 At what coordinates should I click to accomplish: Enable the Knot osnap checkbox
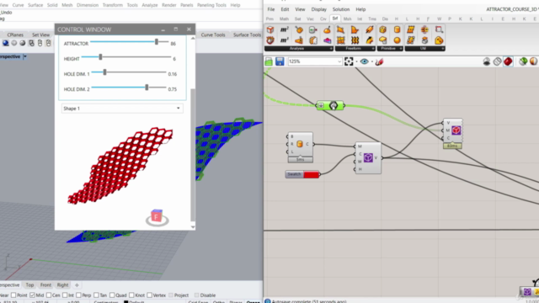[131, 295]
